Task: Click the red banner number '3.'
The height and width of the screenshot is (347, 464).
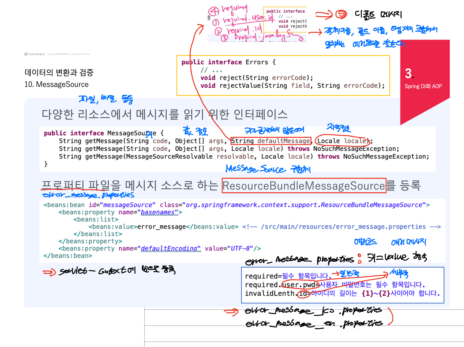Action: (x=409, y=73)
